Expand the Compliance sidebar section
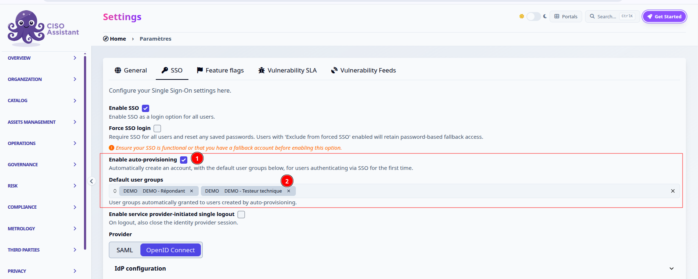This screenshot has height=279, width=698. [x=42, y=207]
